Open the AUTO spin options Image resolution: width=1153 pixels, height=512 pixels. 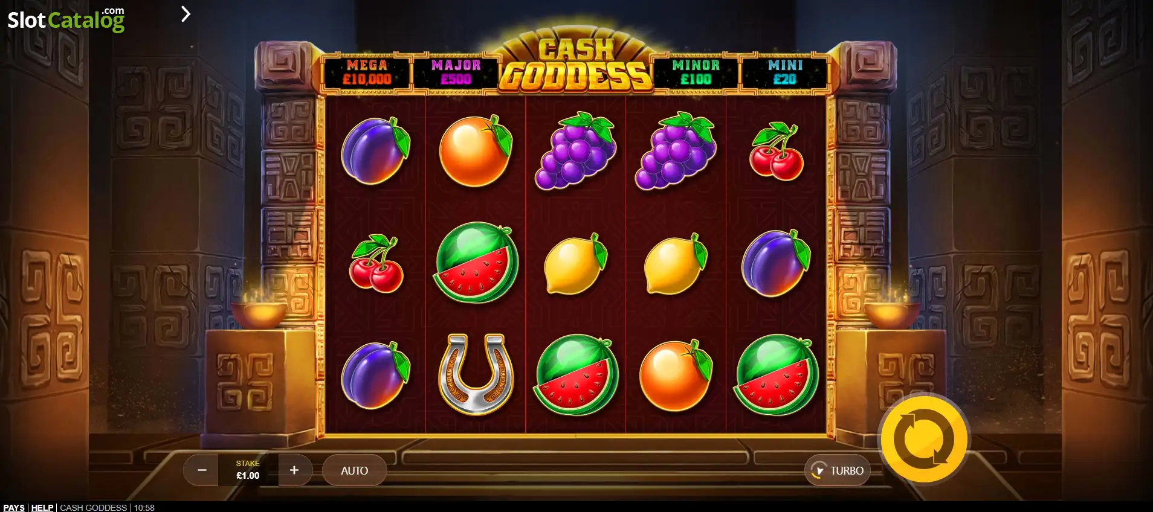pyautogui.click(x=354, y=470)
